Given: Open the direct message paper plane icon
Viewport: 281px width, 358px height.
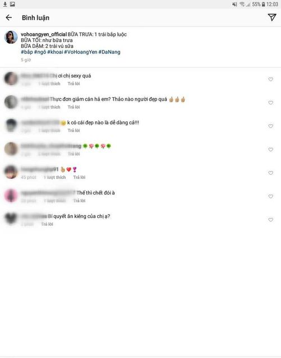Looking at the screenshot, I should pyautogui.click(x=272, y=17).
